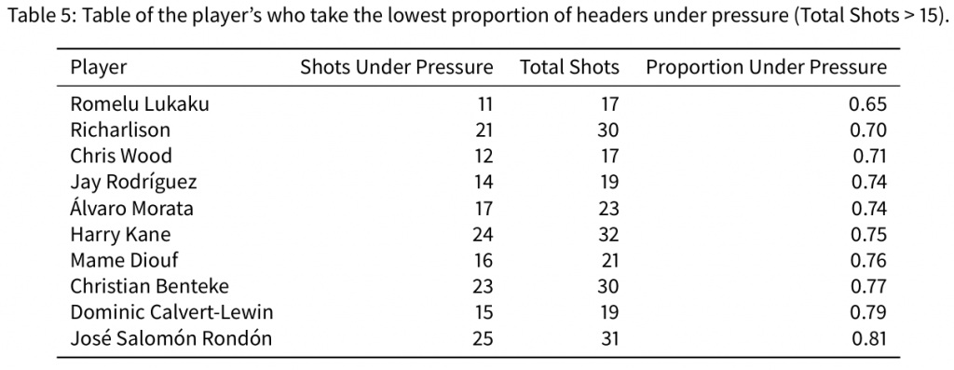Select the Shots Under Pressure column header
954x370 pixels.
pyautogui.click(x=397, y=67)
